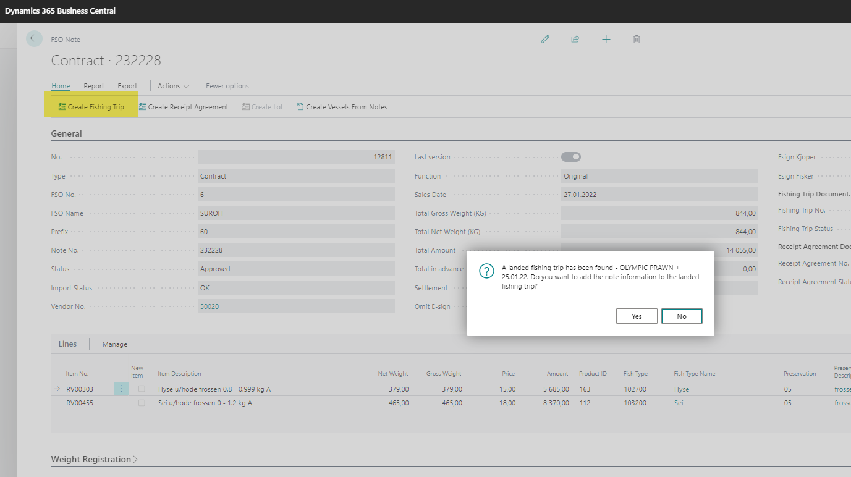851x477 pixels.
Task: Collapse the General section header
Action: 66,133
